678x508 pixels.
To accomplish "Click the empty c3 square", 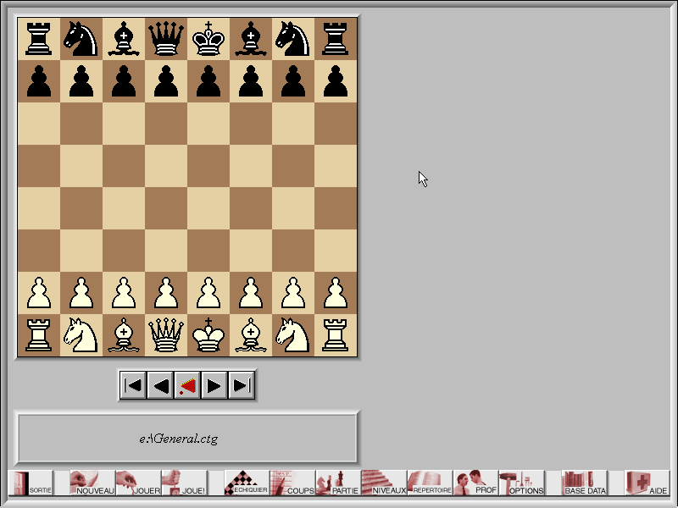I will [124, 251].
